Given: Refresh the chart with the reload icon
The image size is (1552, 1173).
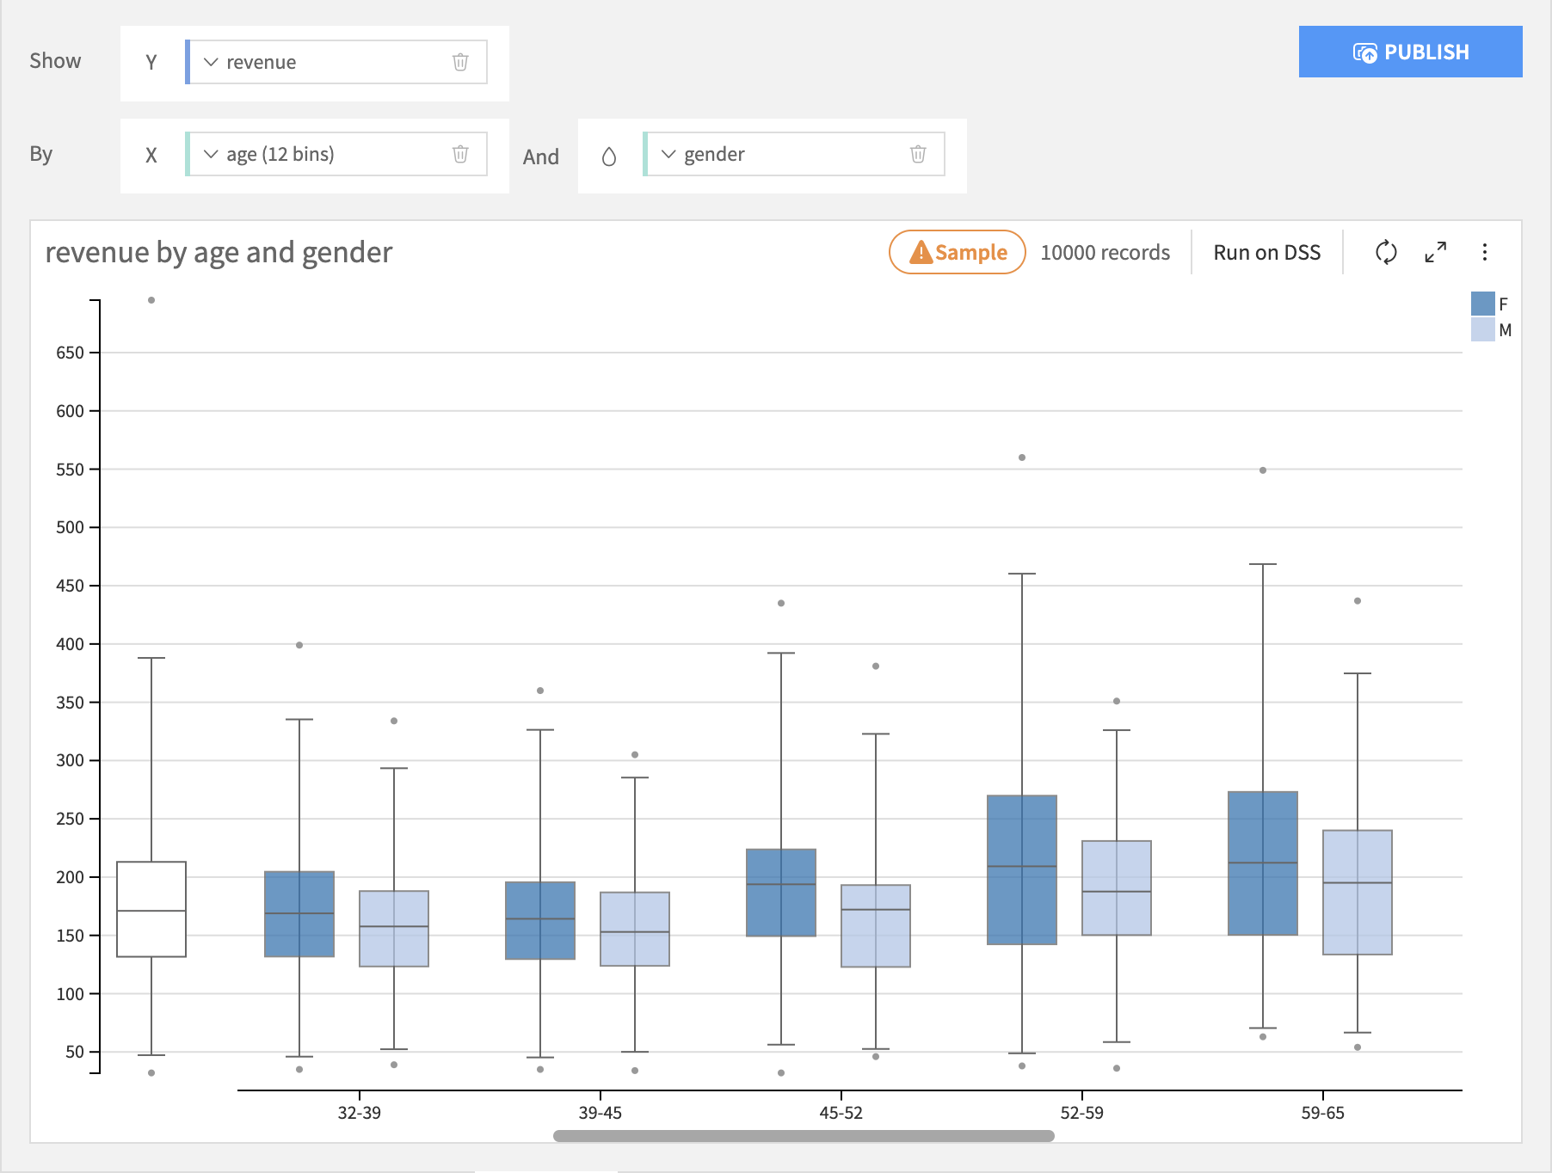Looking at the screenshot, I should tap(1386, 252).
